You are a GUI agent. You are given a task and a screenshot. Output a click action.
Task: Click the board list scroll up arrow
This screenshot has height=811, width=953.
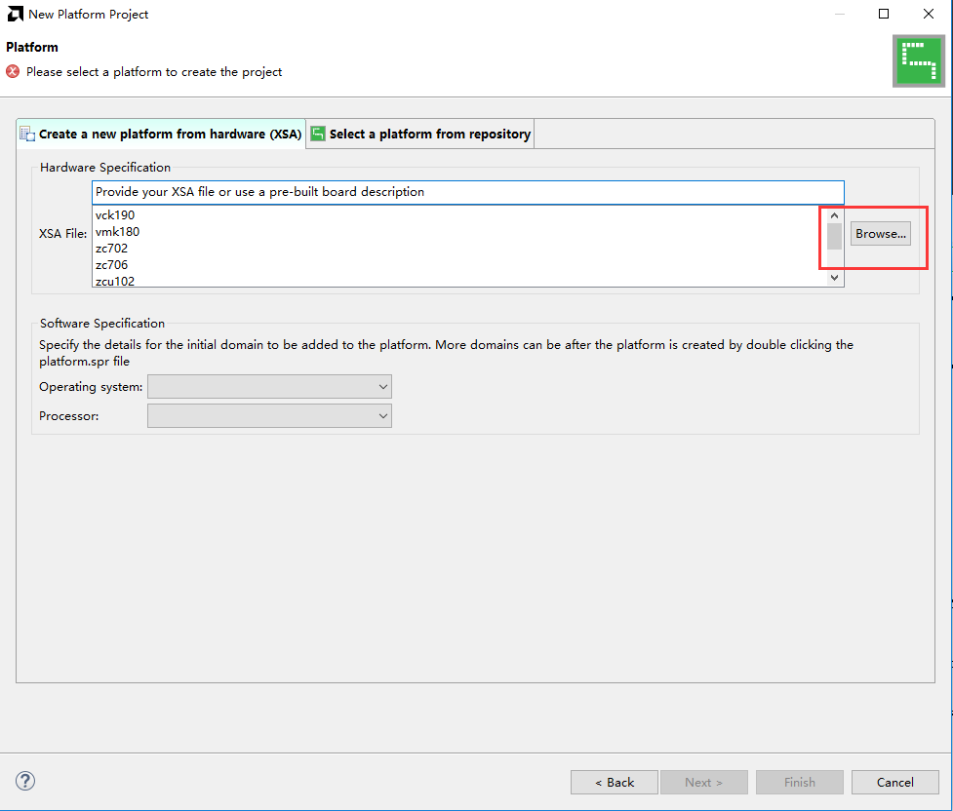(x=834, y=215)
